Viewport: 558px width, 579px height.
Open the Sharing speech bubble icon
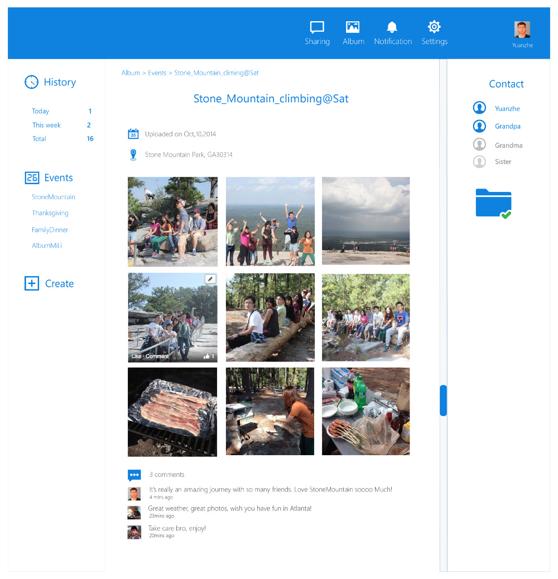pyautogui.click(x=317, y=27)
